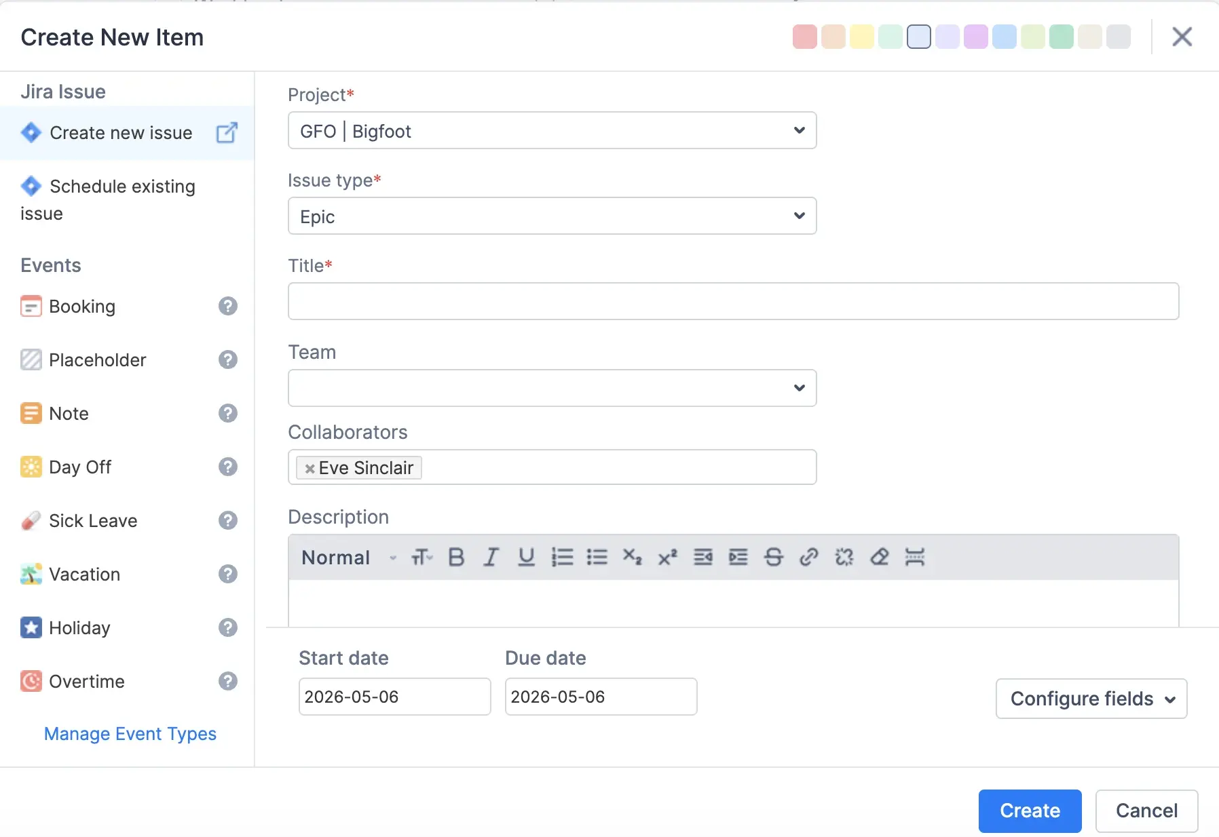Pick the yellow color swatch
This screenshot has width=1219, height=837.
point(862,37)
